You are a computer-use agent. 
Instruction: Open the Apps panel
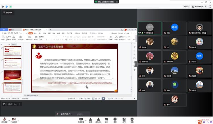pyautogui.click(x=124, y=119)
